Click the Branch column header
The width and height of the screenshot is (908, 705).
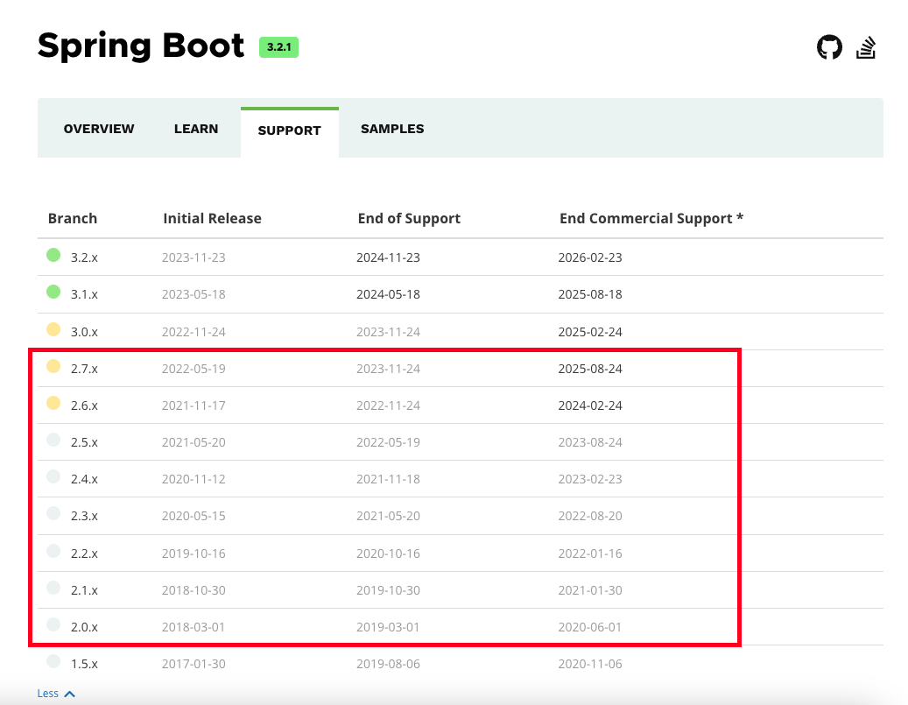[73, 218]
